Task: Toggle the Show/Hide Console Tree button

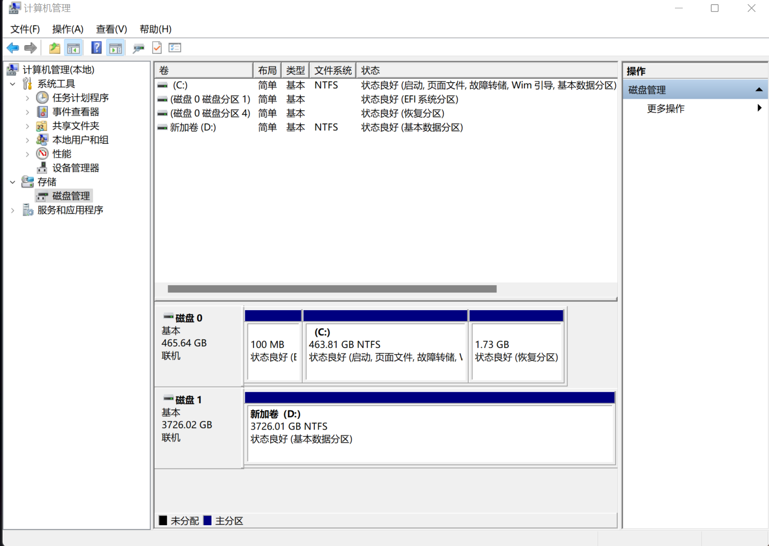Action: [x=74, y=48]
